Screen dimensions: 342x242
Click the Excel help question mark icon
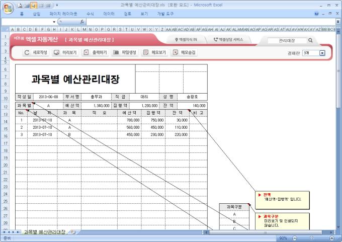coord(316,14)
